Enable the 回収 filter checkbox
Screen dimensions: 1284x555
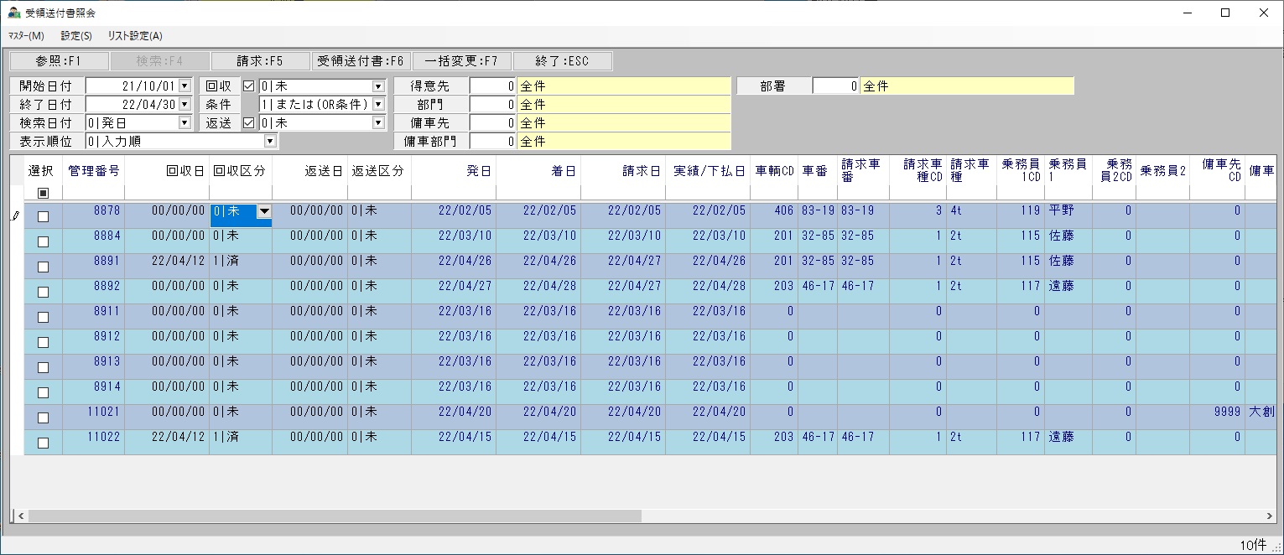point(248,86)
